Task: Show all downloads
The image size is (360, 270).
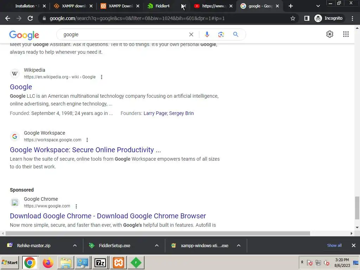Action: point(334,245)
